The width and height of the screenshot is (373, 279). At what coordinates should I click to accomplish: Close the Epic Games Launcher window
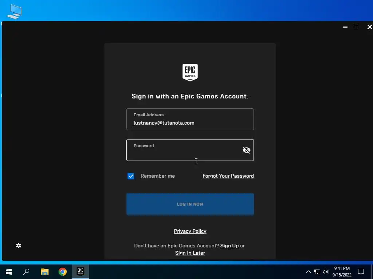coord(370,27)
